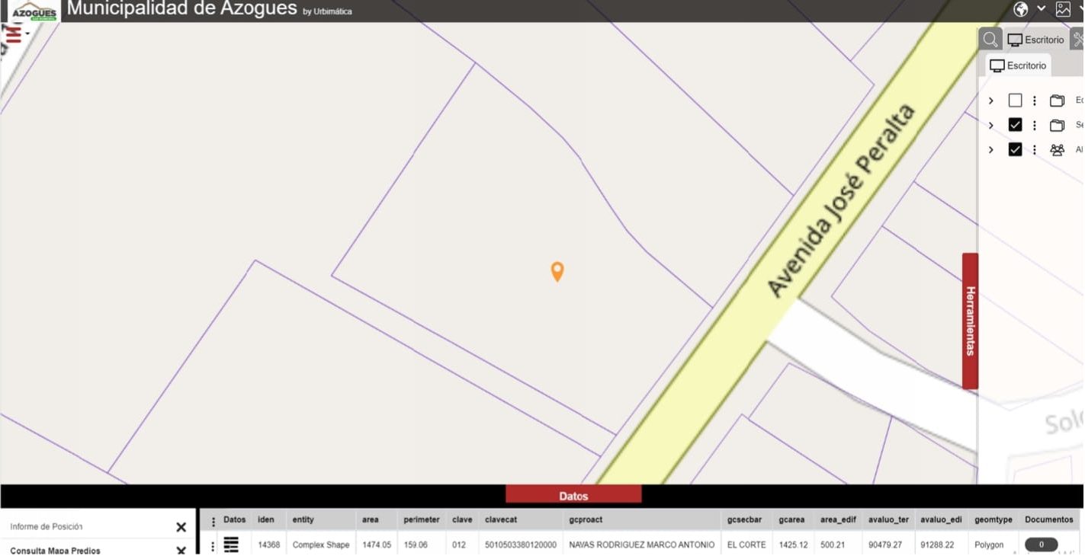Click owner cell NAVAS RODRIGUEZ MARCO ANTONIO
The width and height of the screenshot is (1085, 559).
pos(642,545)
